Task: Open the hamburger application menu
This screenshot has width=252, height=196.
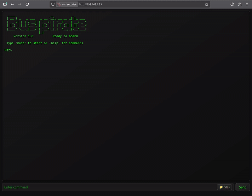Action: coord(247,4)
